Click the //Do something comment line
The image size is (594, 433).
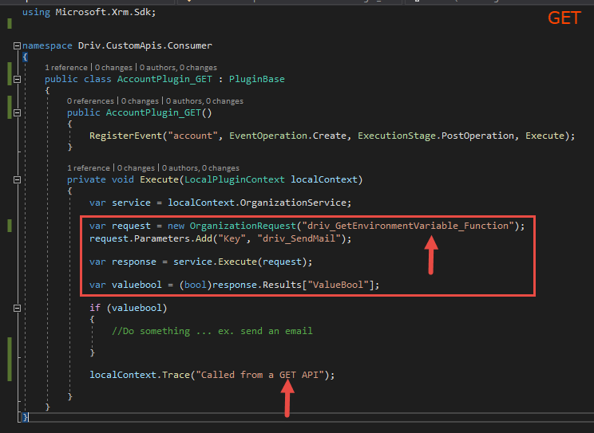pos(212,331)
